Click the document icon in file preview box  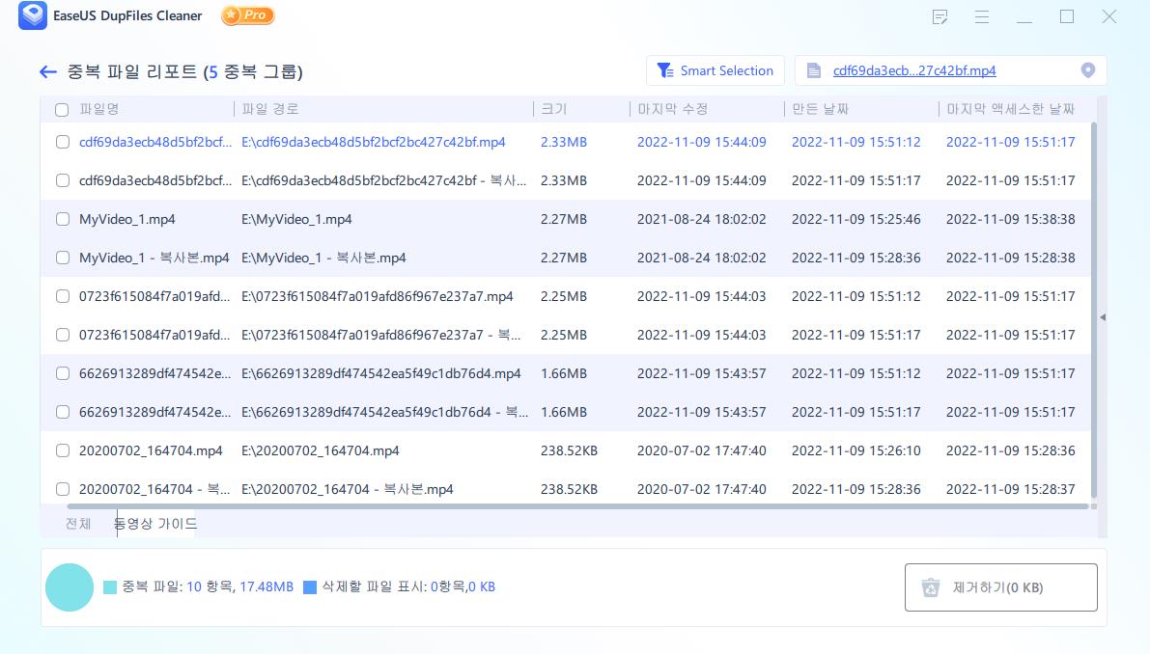[814, 70]
